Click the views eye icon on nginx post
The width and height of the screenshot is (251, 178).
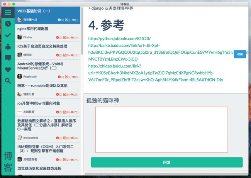72,37
